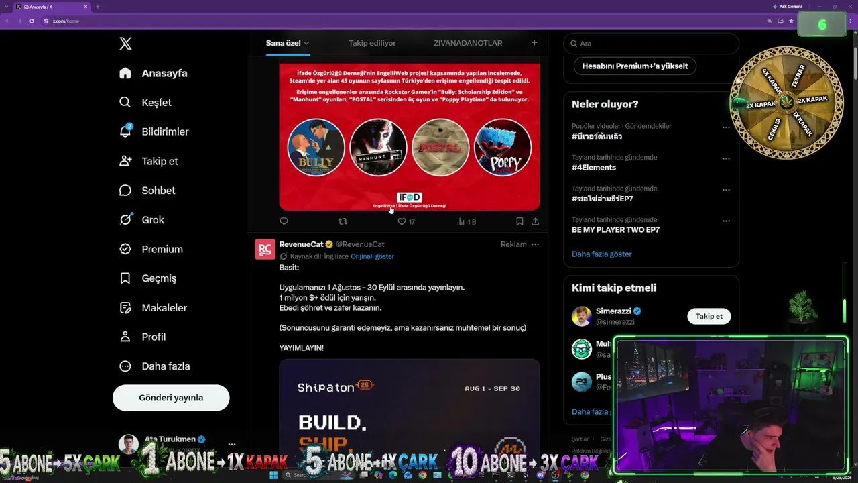The width and height of the screenshot is (858, 483).
Task: Share the İFÖD post
Action: pos(535,221)
